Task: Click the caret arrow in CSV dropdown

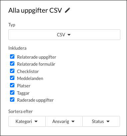Action: click(x=69, y=35)
